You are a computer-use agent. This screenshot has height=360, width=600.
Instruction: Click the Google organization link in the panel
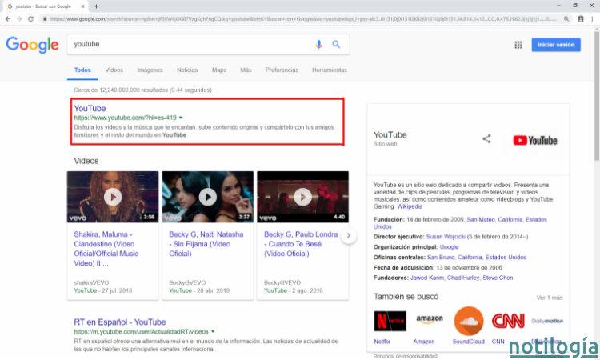[449, 247]
